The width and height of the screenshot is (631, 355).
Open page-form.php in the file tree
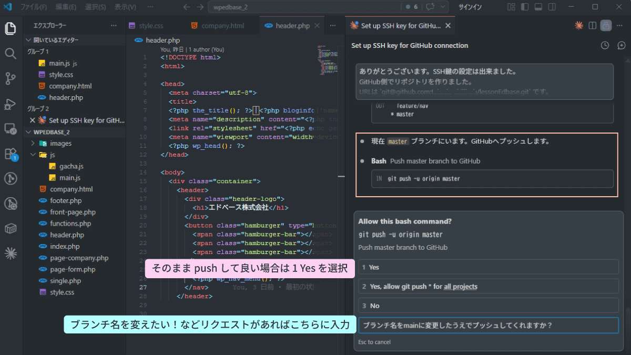(x=73, y=269)
